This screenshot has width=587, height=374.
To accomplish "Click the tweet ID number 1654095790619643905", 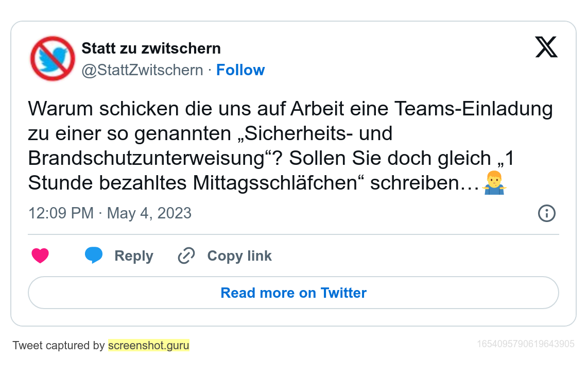I will (x=525, y=344).
